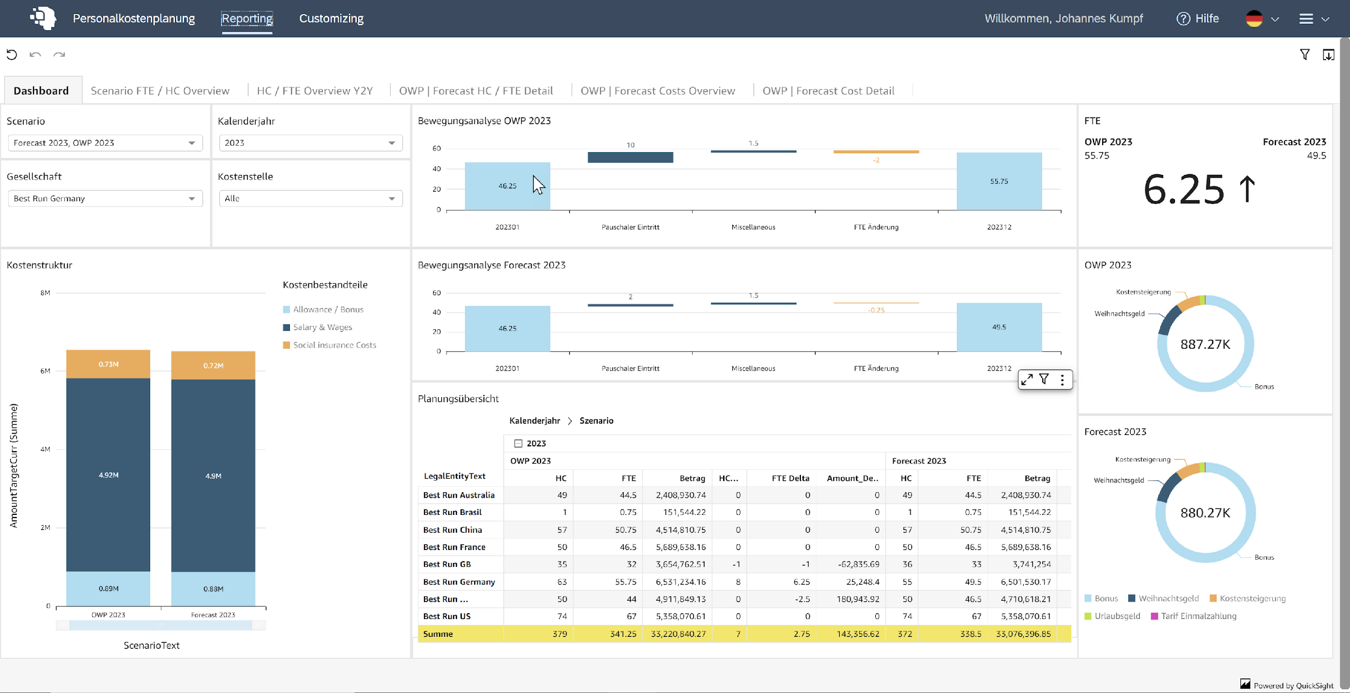Open the three-dot menu on the chart
This screenshot has height=693, width=1350.
1062,379
